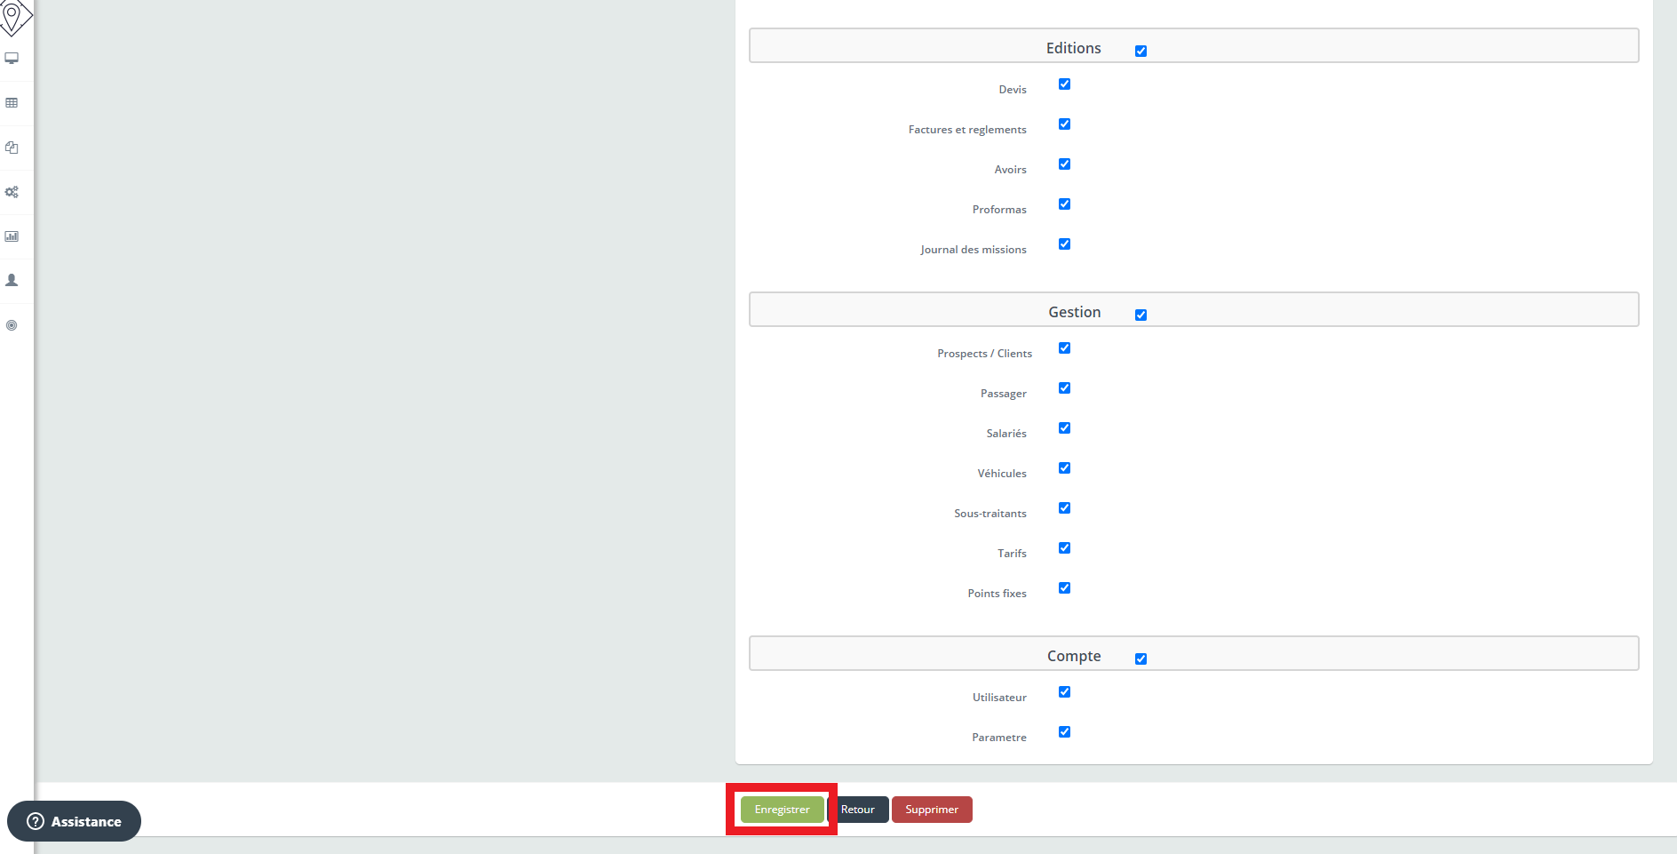1677x854 pixels.
Task: Click the documents copy sidebar icon
Action: click(12, 148)
